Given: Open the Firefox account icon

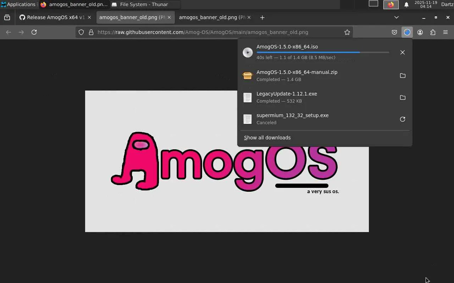Looking at the screenshot, I should pyautogui.click(x=420, y=32).
